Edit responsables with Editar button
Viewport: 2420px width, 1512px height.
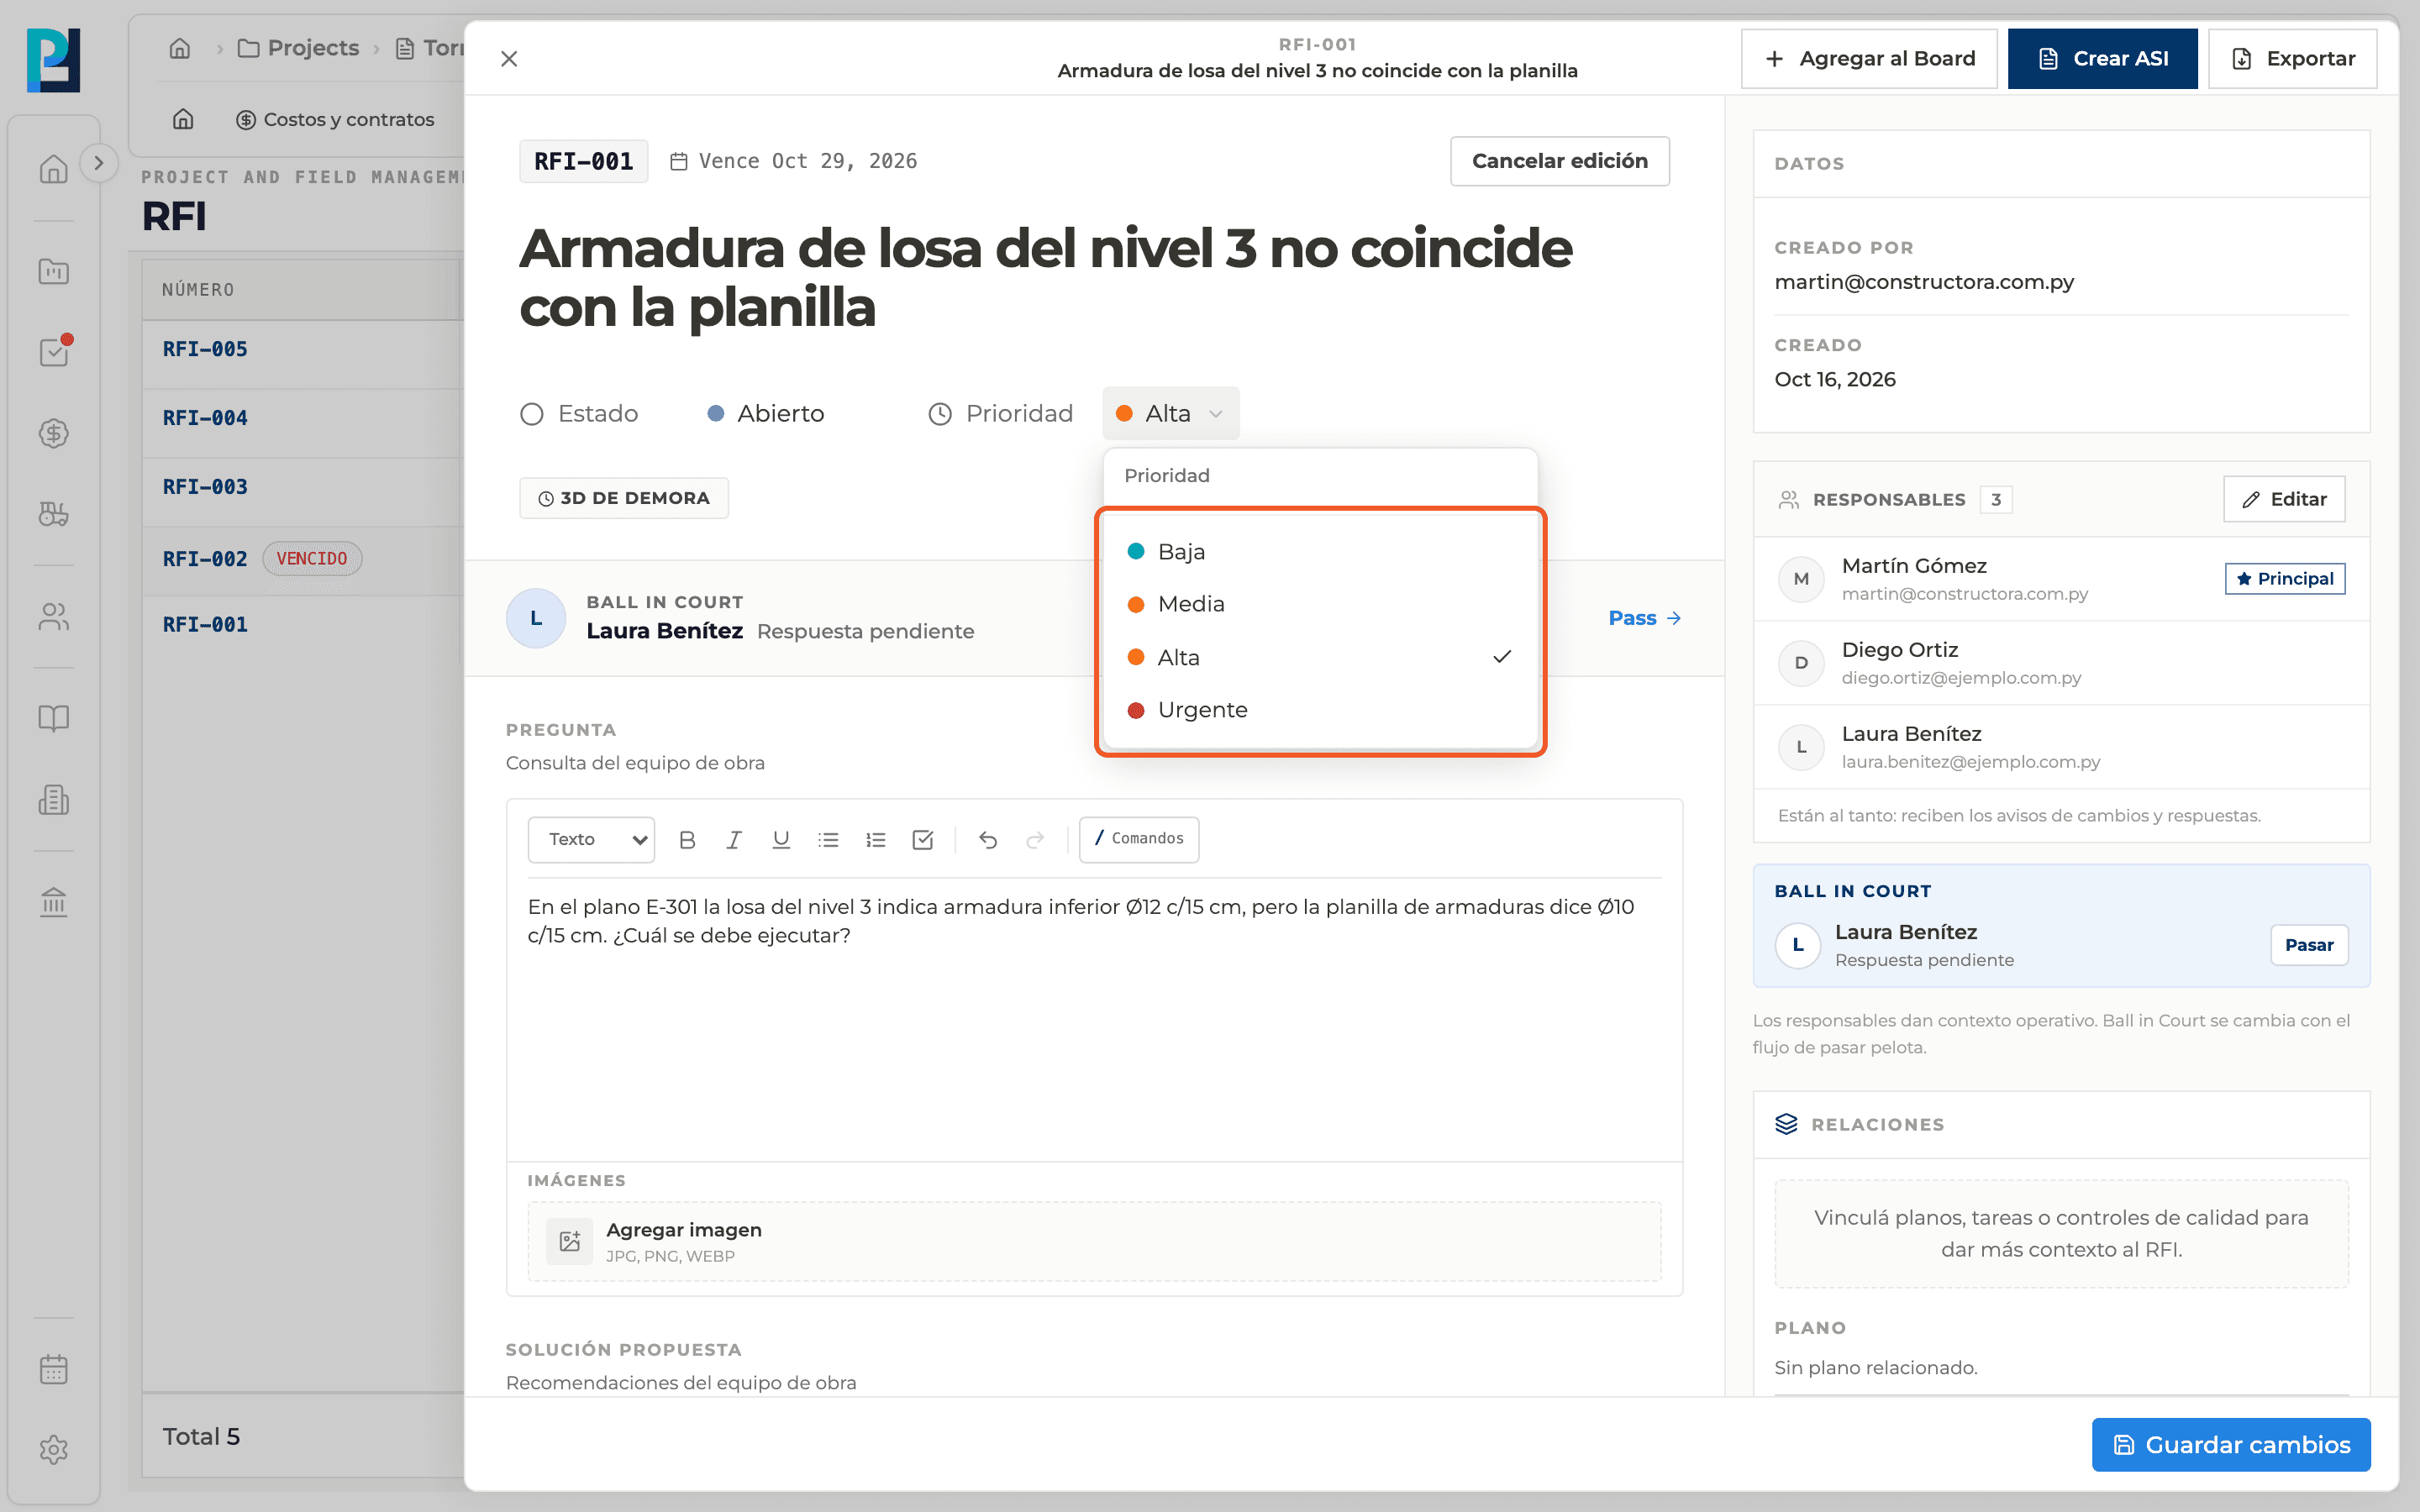[x=2284, y=499]
